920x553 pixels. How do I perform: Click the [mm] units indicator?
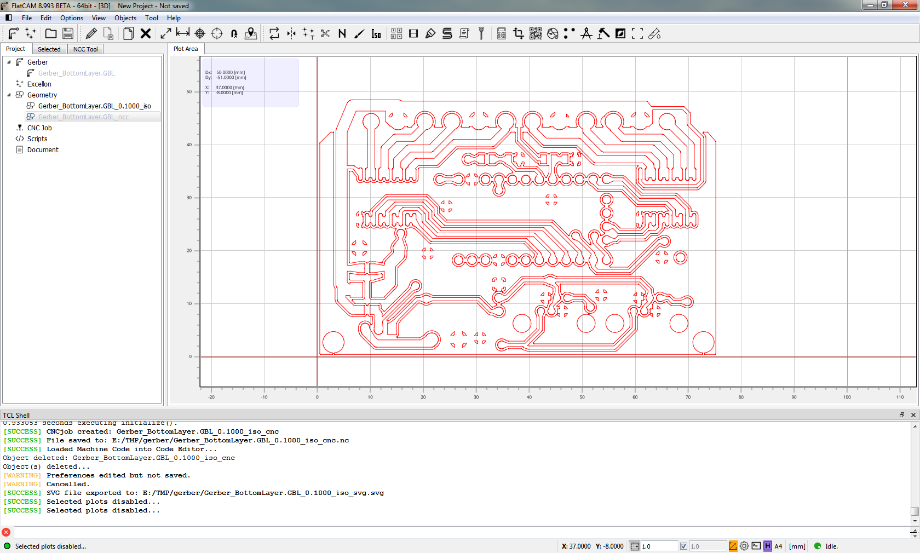797,546
